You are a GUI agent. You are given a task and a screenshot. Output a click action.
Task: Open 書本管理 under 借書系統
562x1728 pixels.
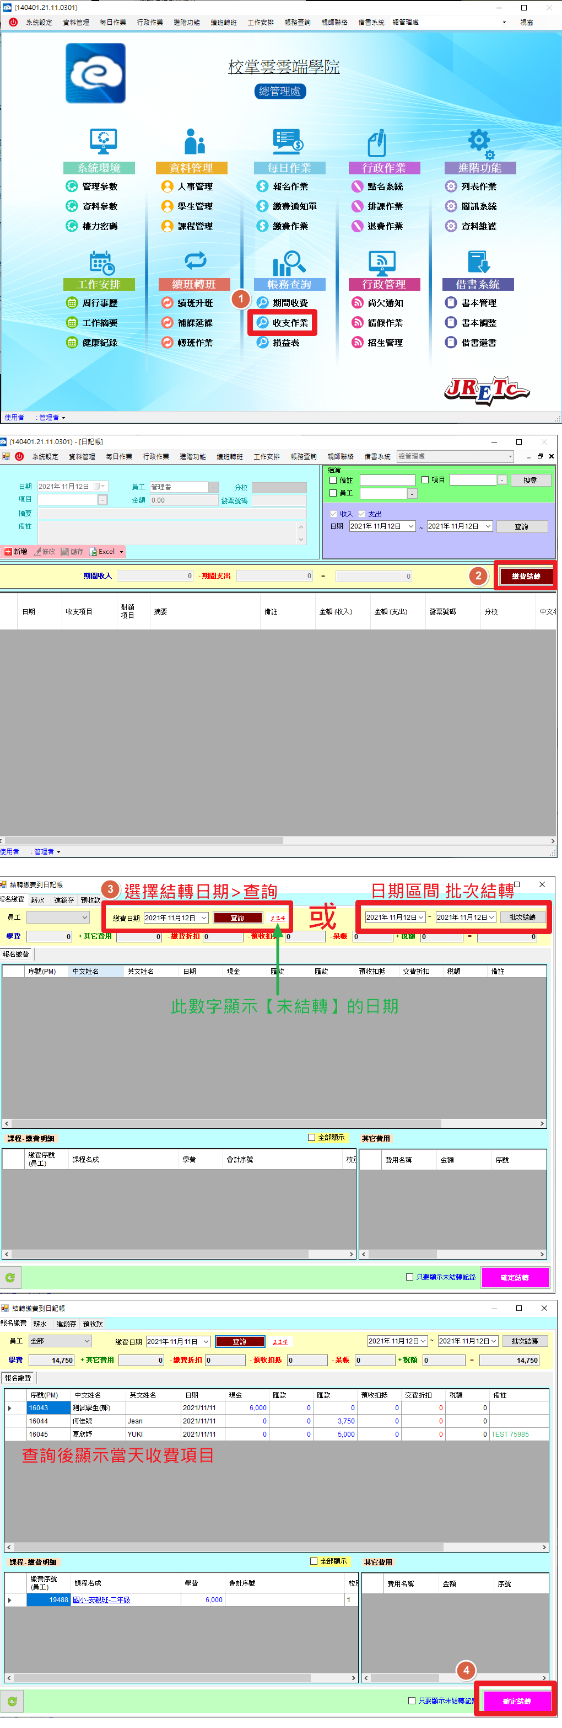point(478,303)
